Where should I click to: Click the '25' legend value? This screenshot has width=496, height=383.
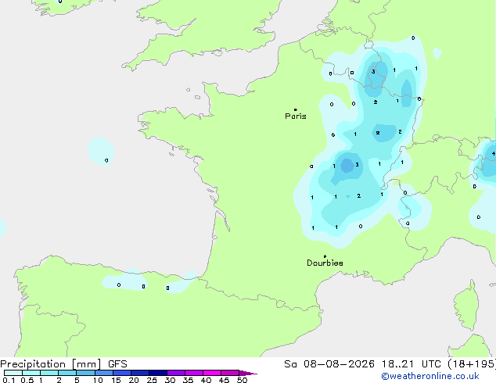click(x=152, y=380)
